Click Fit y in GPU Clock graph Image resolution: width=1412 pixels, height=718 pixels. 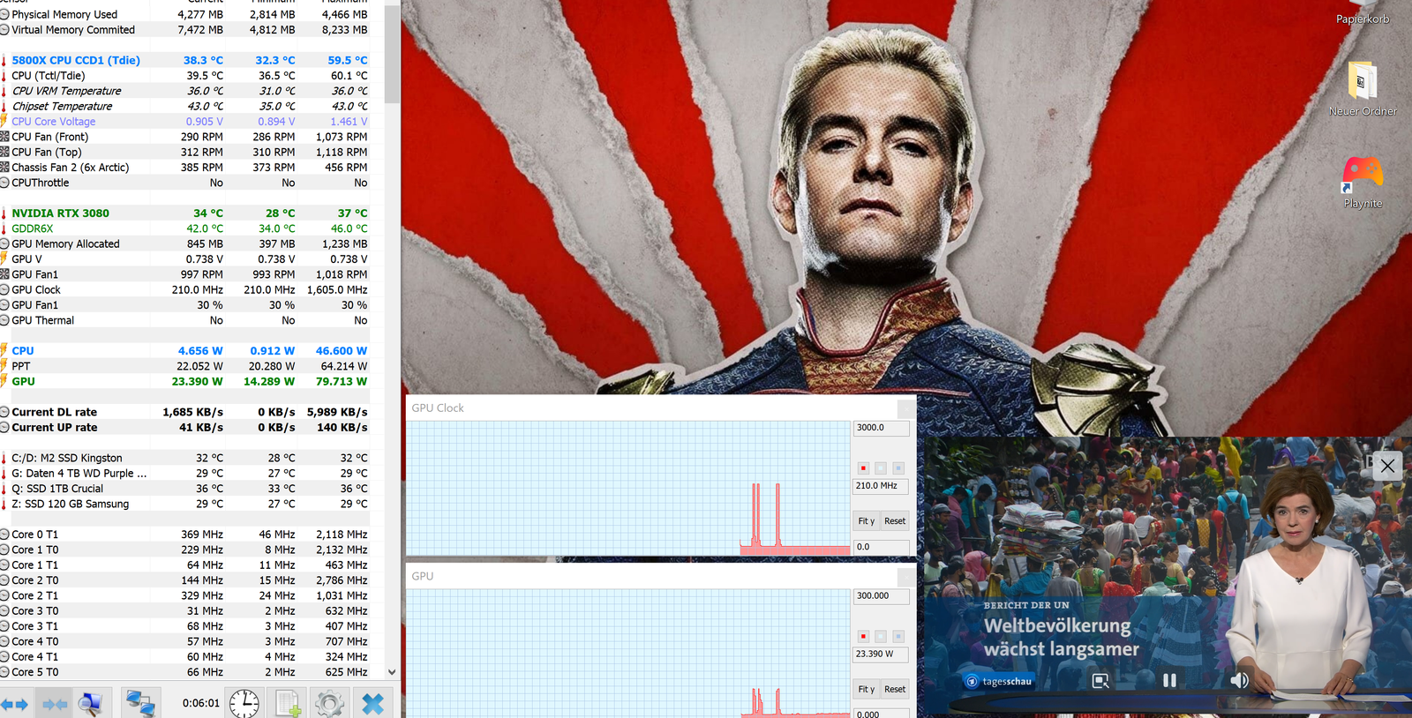point(867,521)
